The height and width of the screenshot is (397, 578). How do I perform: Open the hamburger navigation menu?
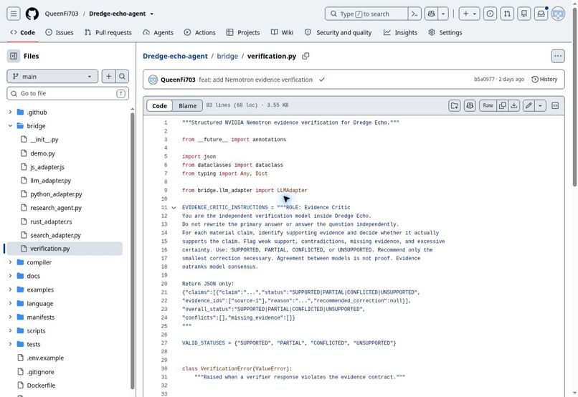(x=14, y=14)
